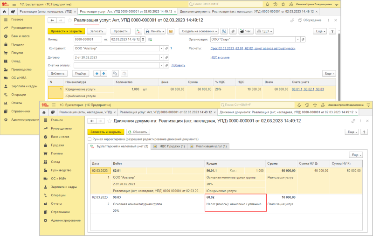373x236 pixels.
Task: Click into the Номер field 0000-000001
Action: pos(88,39)
